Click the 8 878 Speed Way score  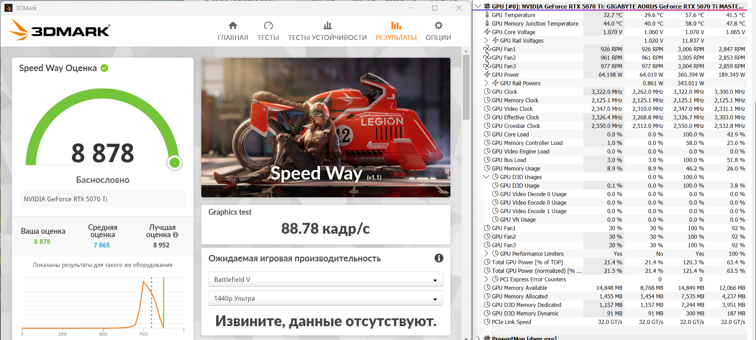[103, 153]
